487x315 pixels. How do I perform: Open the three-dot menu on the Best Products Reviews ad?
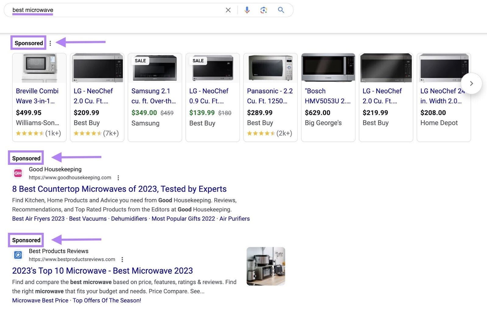click(x=122, y=259)
